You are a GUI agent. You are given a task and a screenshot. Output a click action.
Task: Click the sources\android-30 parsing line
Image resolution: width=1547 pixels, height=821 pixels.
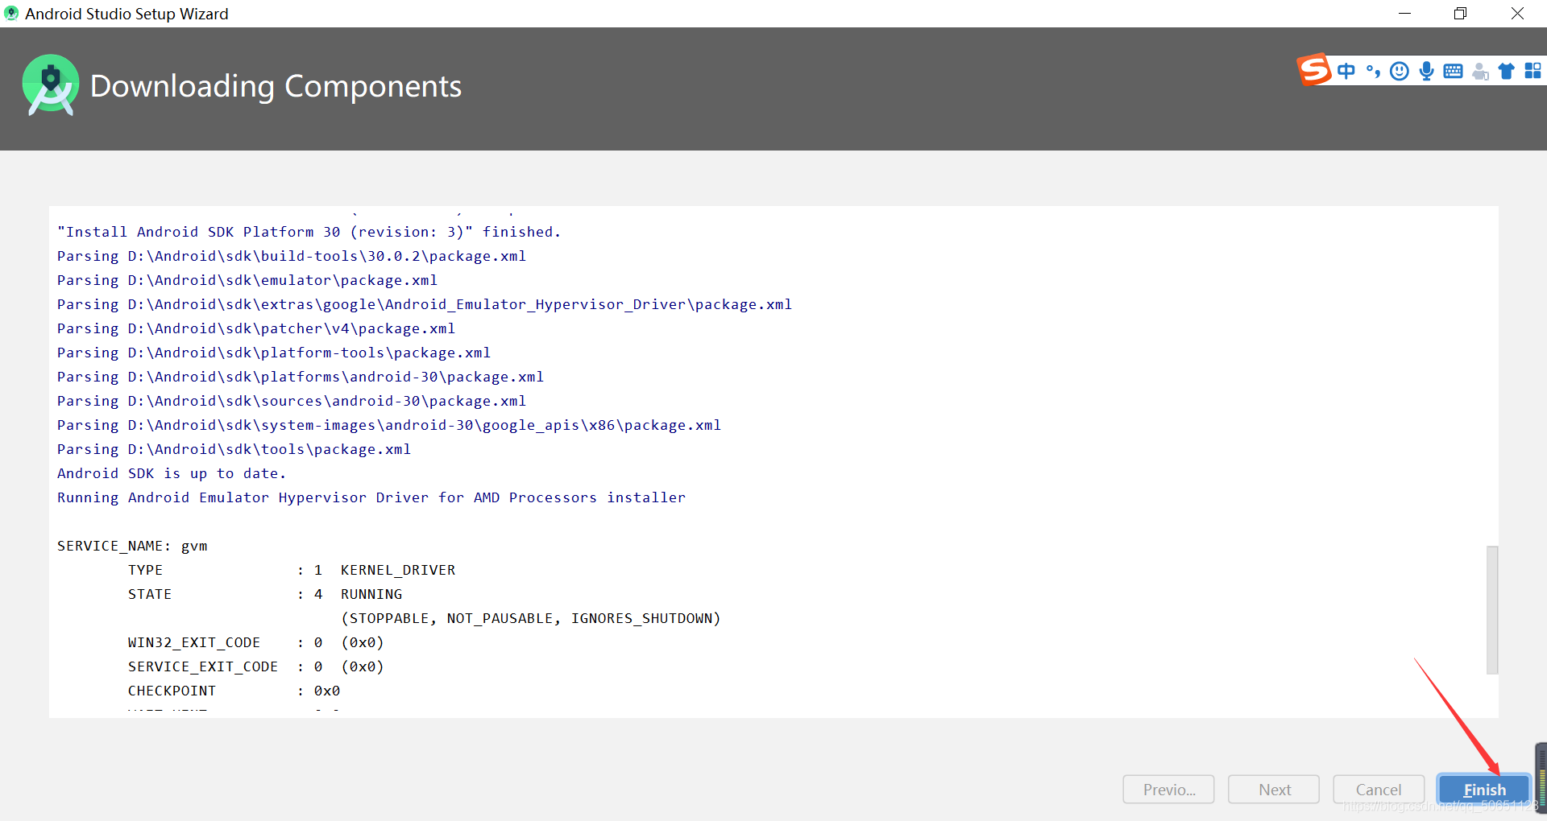(x=292, y=401)
